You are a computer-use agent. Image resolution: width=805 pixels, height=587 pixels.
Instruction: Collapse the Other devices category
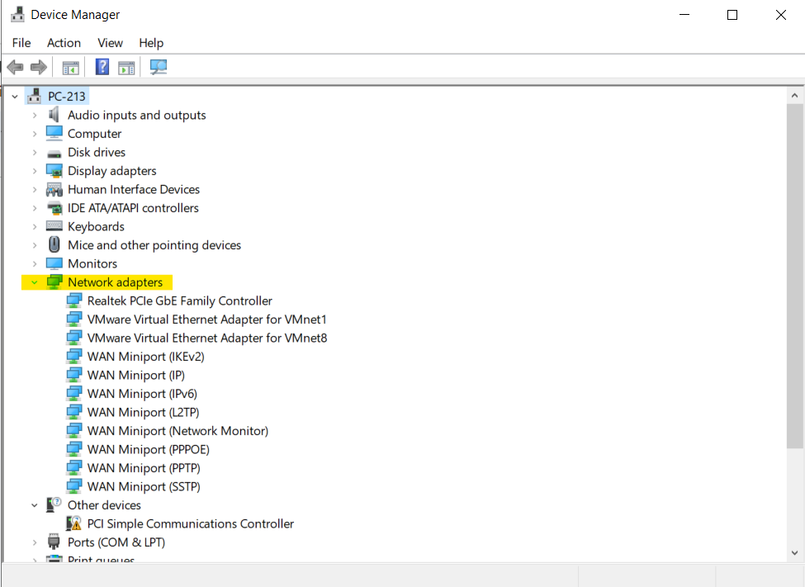[34, 505]
